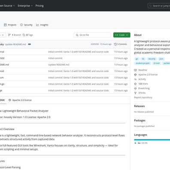Switch to the Apache-2.0 license tab
Image resolution: width=170 pixels, height=170 pixels.
pos(20,100)
